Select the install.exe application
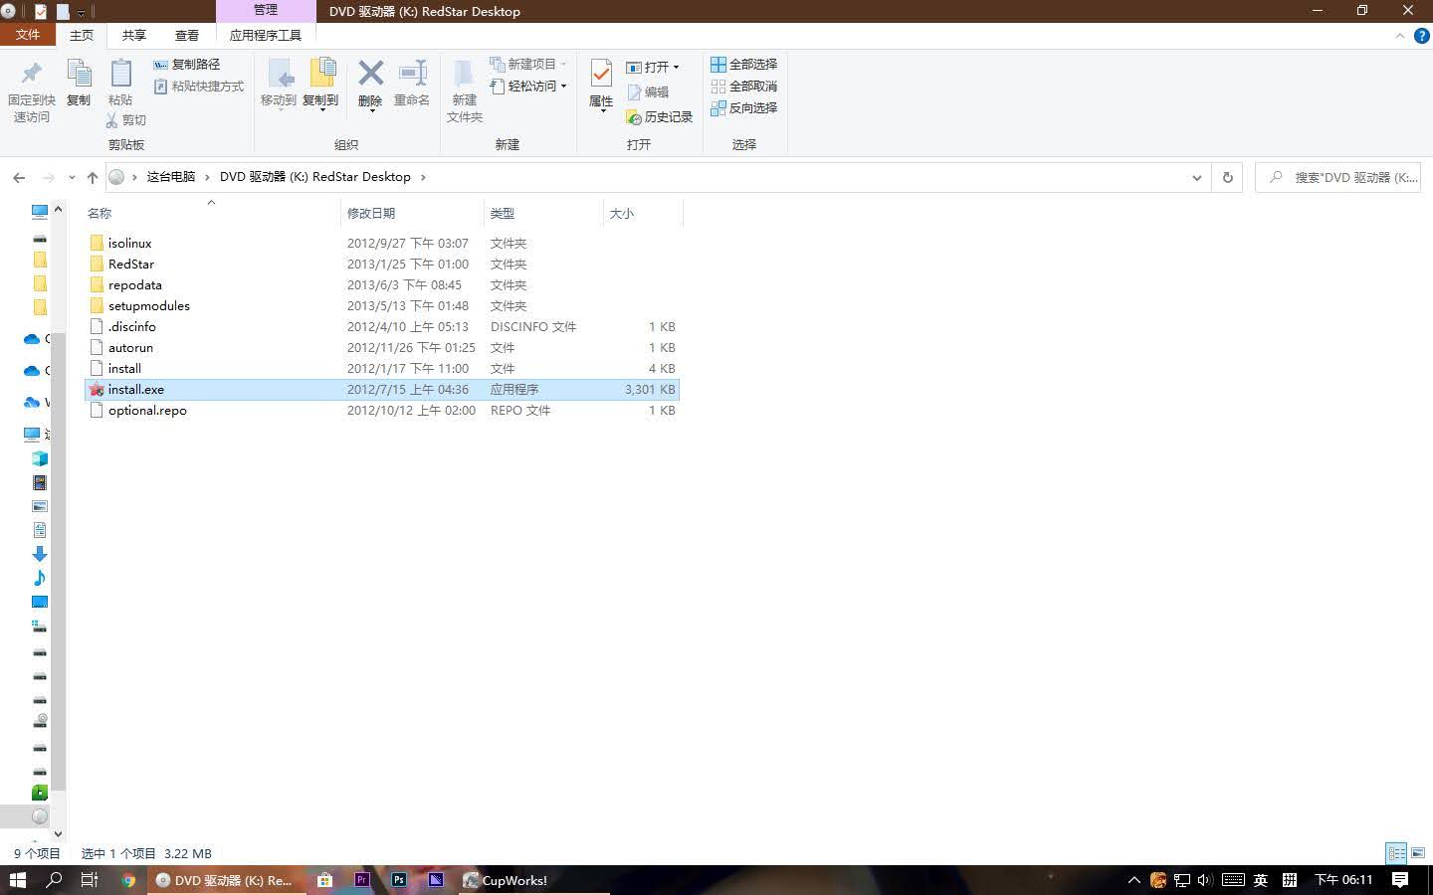Screen dimensions: 1433x895 [382, 389]
